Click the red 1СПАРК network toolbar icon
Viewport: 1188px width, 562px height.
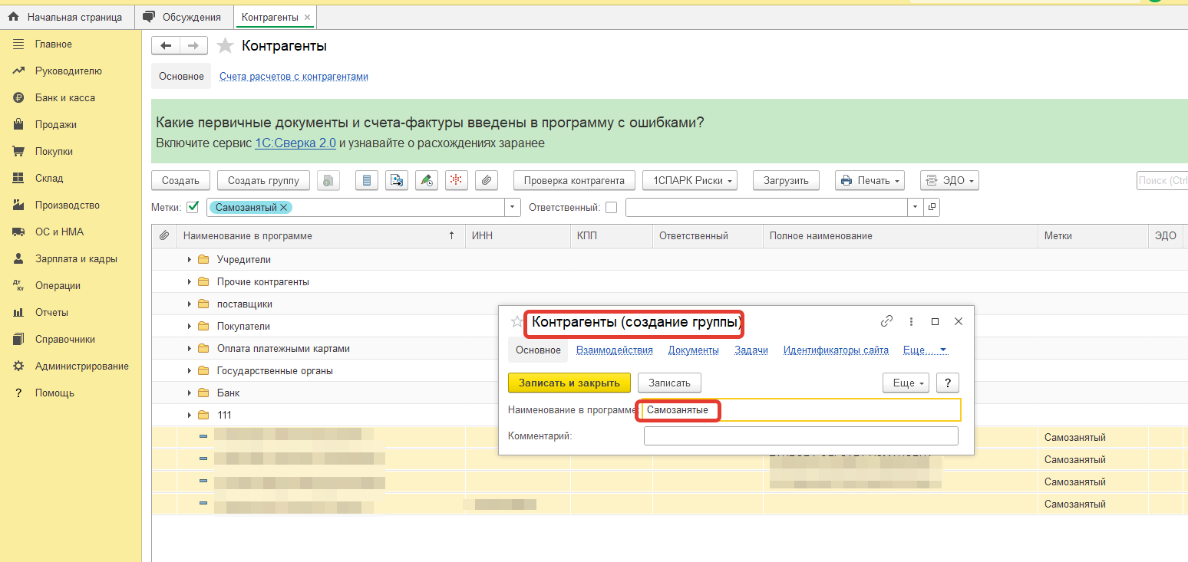point(457,181)
